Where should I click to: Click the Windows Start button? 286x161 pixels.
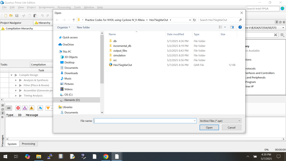coord(5,156)
